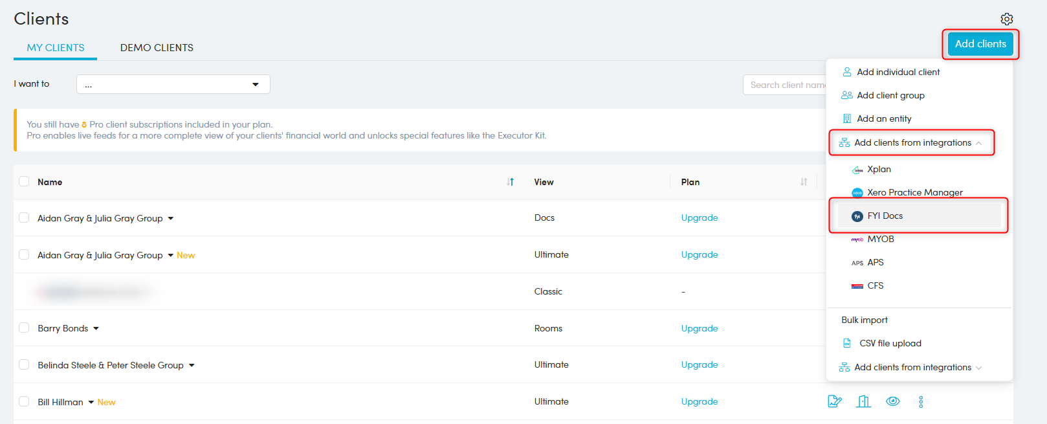
Task: Choose Xero Practice Manager integration
Action: 914,193
